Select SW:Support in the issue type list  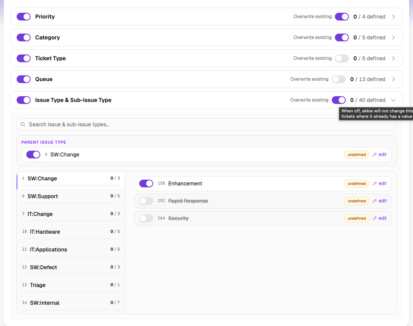coord(71,198)
